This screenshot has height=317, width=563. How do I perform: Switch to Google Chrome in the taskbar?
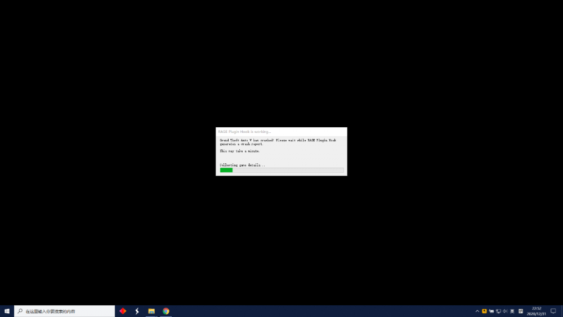166,311
